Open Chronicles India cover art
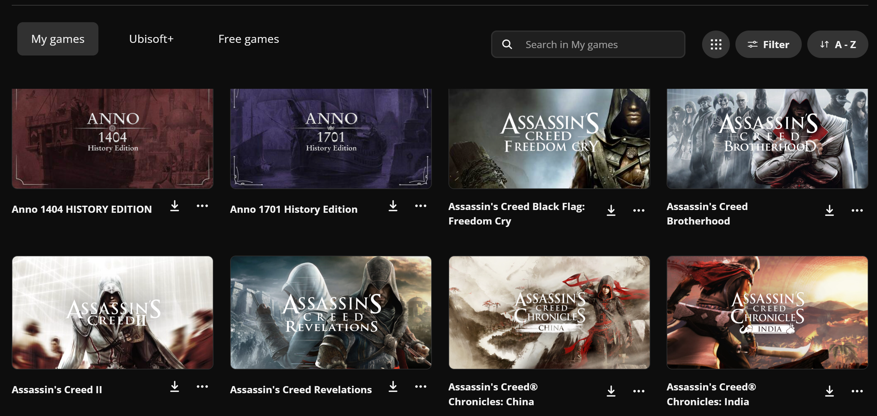877x416 pixels. (767, 312)
